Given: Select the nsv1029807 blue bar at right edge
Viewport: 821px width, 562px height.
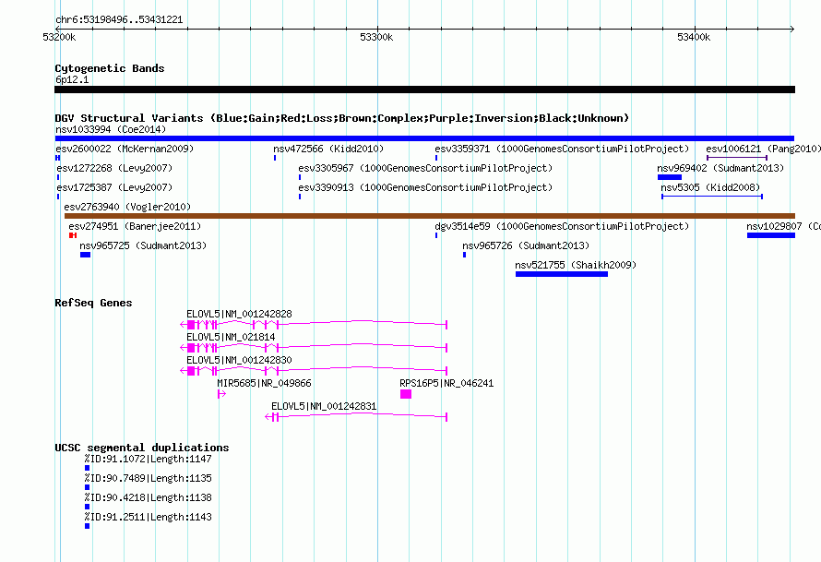Looking at the screenshot, I should coord(771,235).
